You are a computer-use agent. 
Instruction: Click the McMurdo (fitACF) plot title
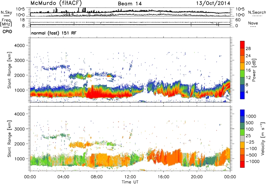[x=56, y=3]
